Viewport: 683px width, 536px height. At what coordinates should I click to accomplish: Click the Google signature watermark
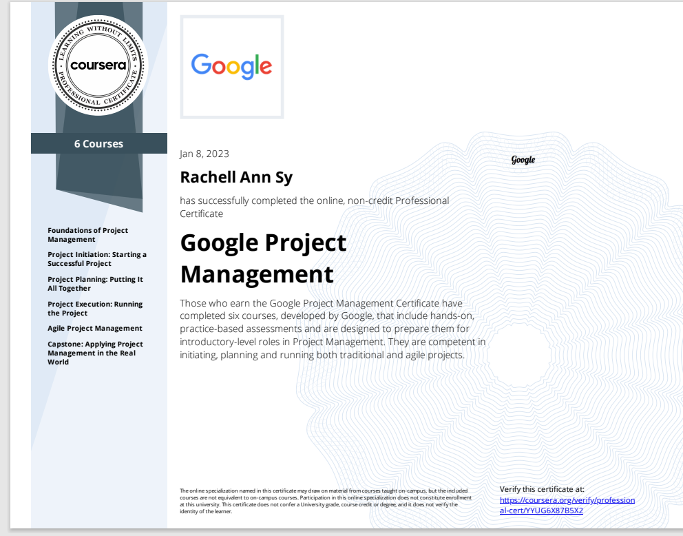[x=523, y=159]
